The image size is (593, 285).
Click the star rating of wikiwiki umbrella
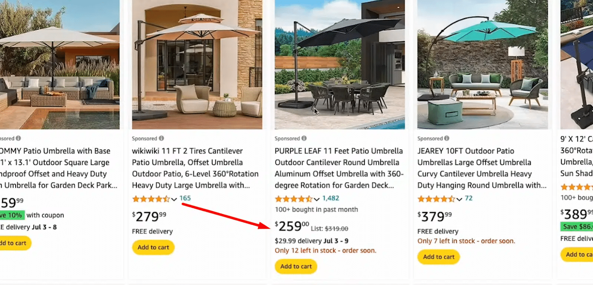point(151,199)
